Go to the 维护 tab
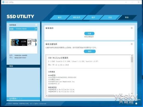This screenshot has width=143, height=107. [x=93, y=17]
